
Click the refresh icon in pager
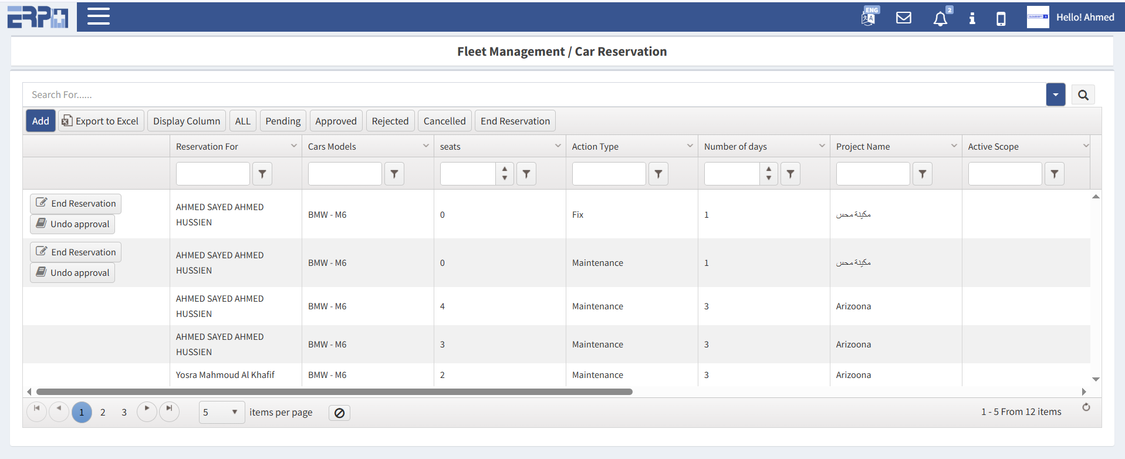pyautogui.click(x=1086, y=407)
